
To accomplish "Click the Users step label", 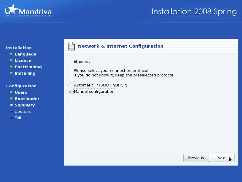I will tap(21, 93).
